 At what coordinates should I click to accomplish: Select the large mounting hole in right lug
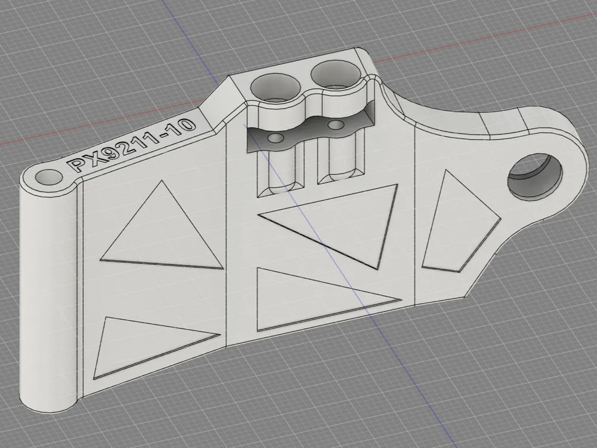click(x=535, y=177)
